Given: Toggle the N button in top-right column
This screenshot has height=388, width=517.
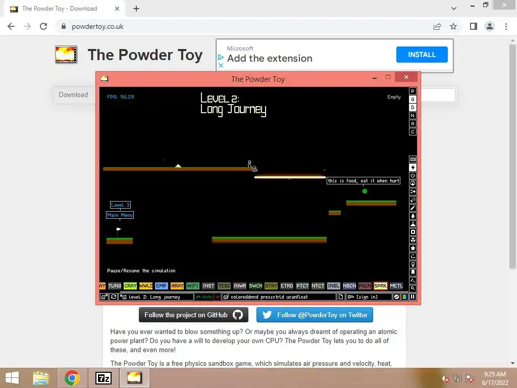Looking at the screenshot, I should click(x=412, y=116).
